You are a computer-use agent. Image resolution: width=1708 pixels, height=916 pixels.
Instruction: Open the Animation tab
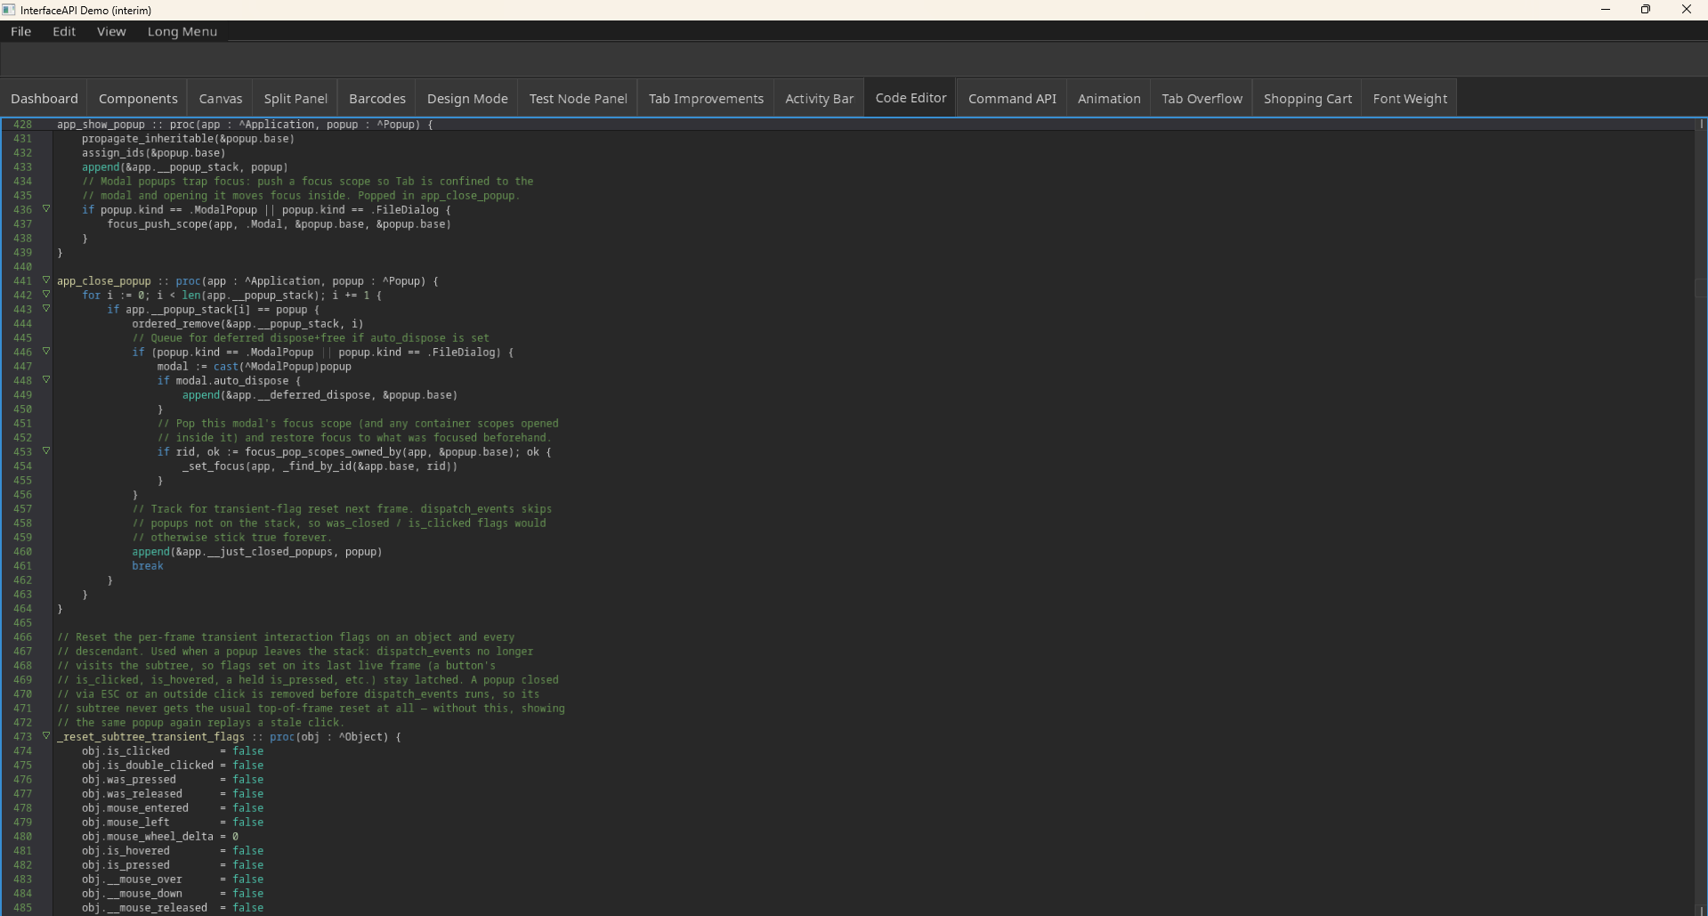1109,99
